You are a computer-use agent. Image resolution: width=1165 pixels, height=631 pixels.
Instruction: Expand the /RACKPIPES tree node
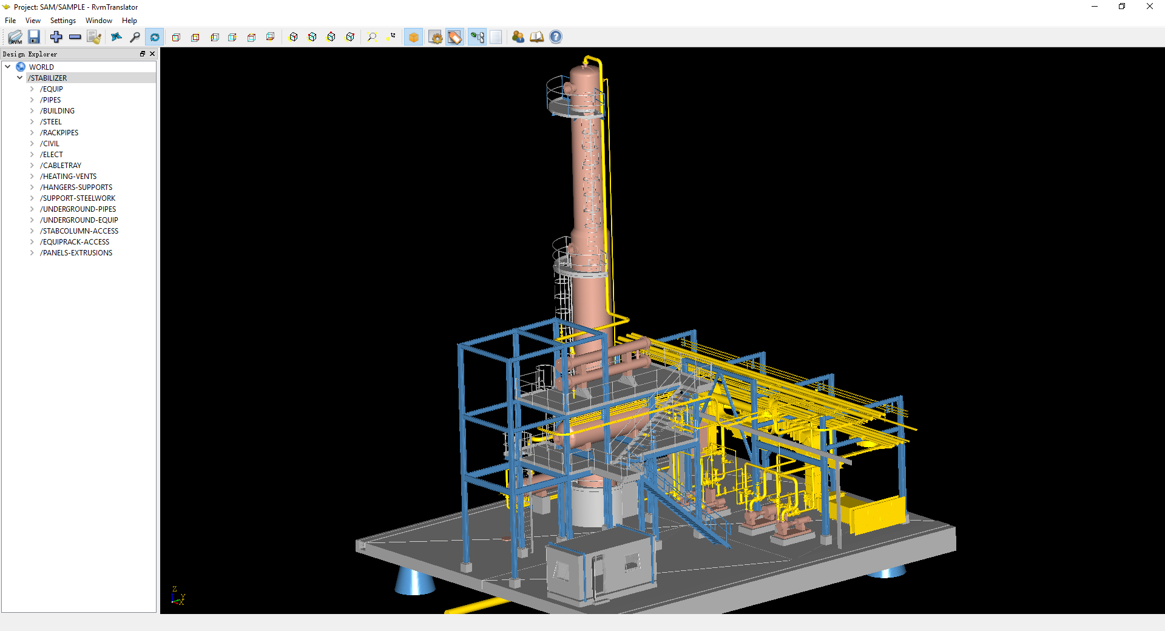pos(32,133)
